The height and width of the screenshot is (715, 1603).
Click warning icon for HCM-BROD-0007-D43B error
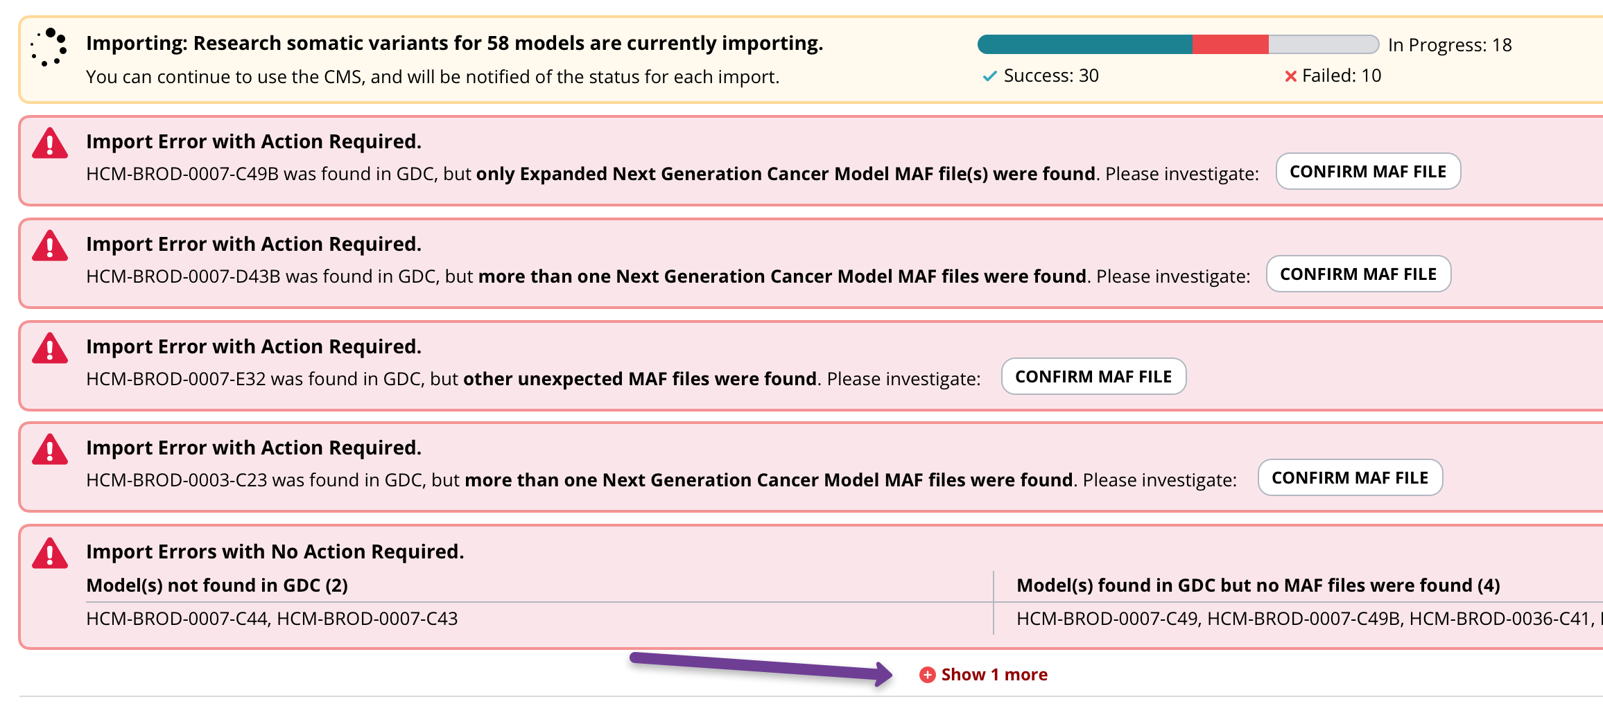[x=50, y=245]
